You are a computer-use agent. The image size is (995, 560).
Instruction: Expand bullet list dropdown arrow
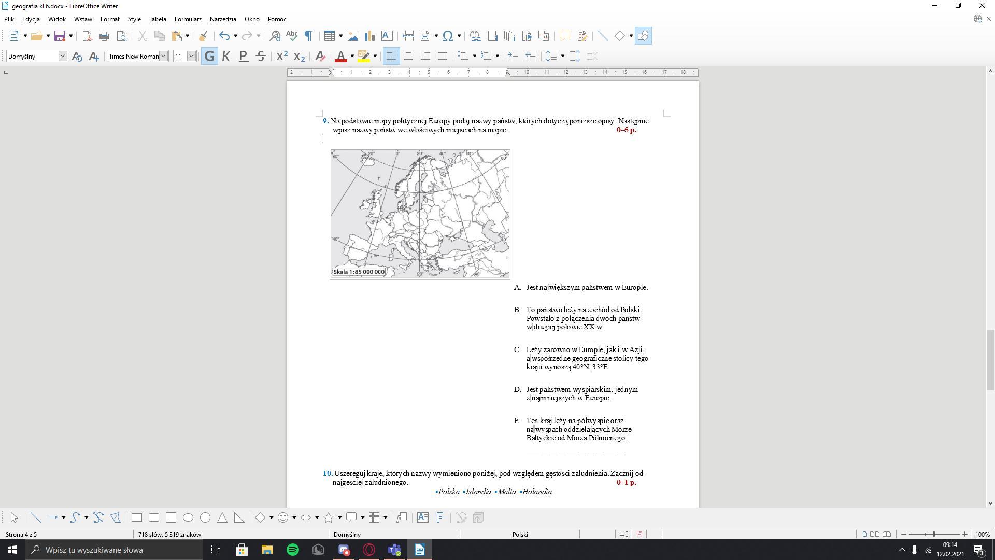[474, 56]
